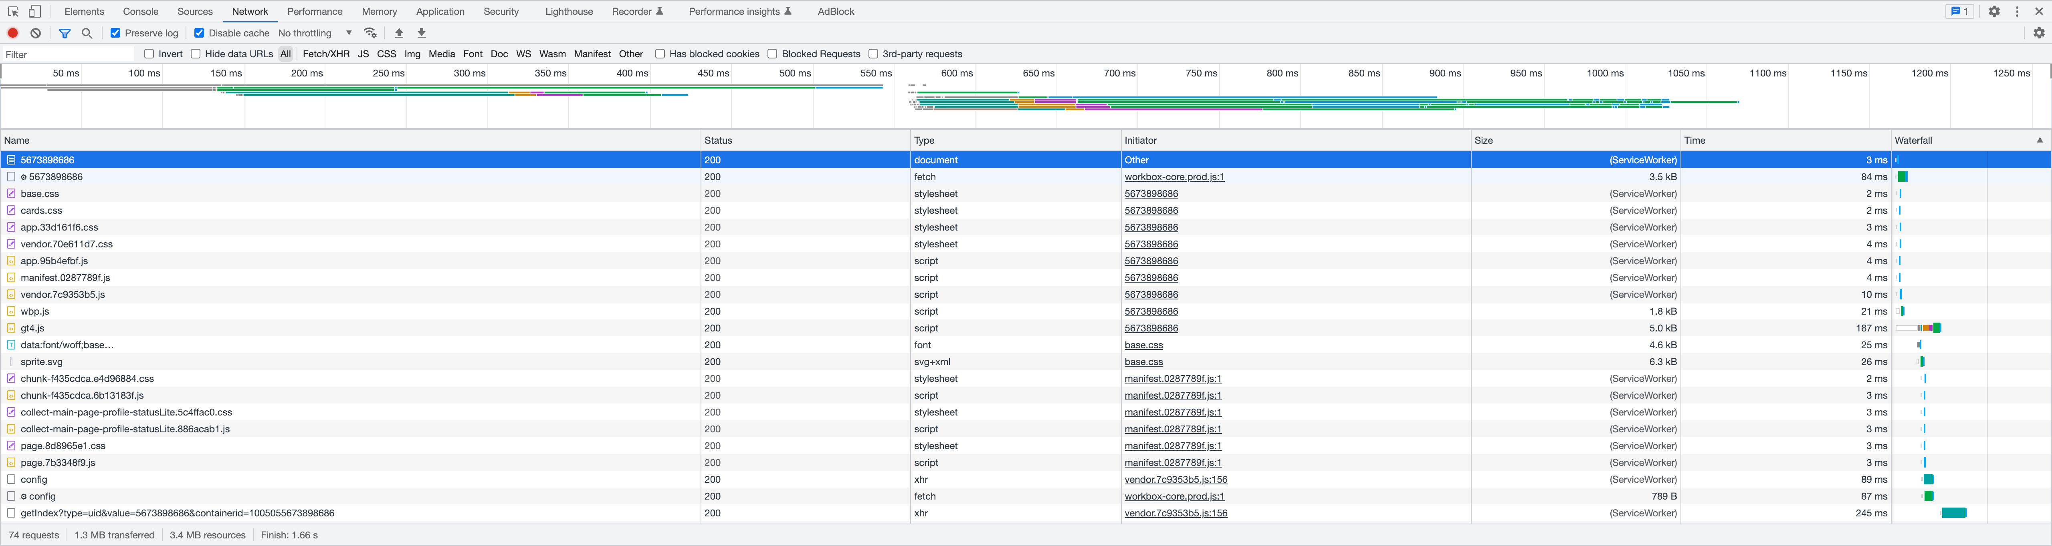Open the 5673898686 initiator link for gt4.js
This screenshot has height=546, width=2052.
(x=1151, y=328)
